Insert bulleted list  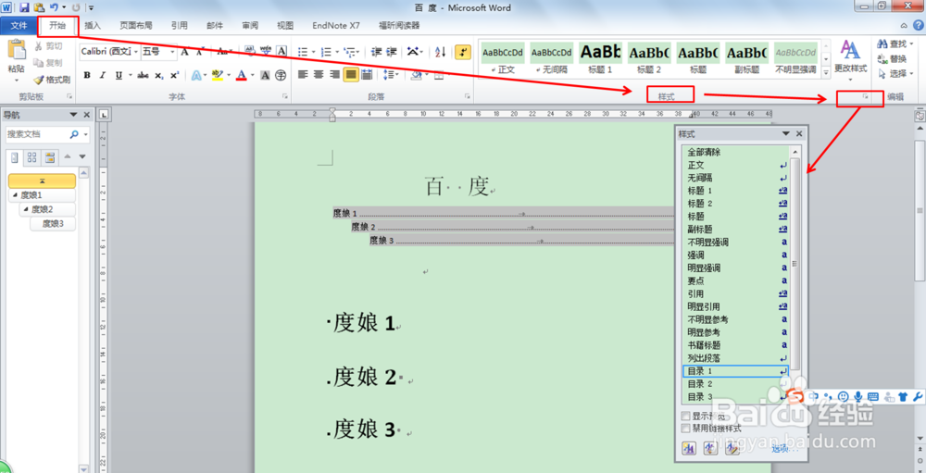(303, 52)
